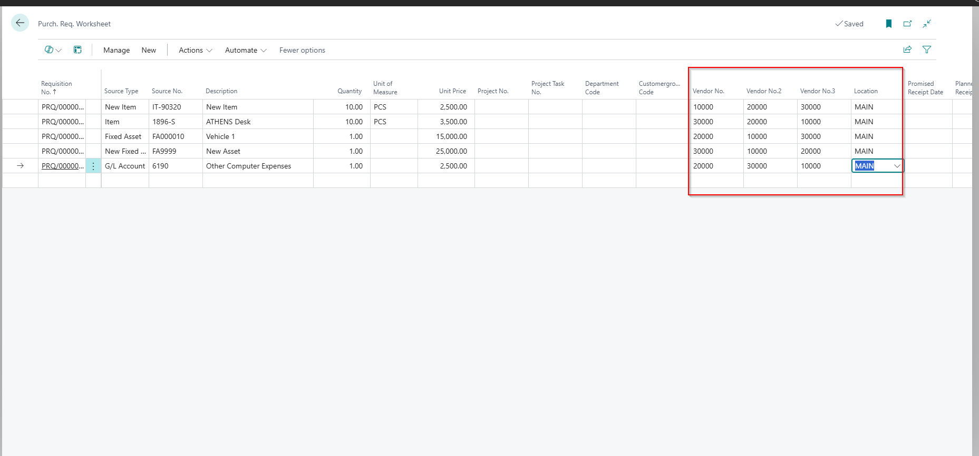The width and height of the screenshot is (979, 456).
Task: Click the edit in Excel layout icon
Action: (x=77, y=50)
